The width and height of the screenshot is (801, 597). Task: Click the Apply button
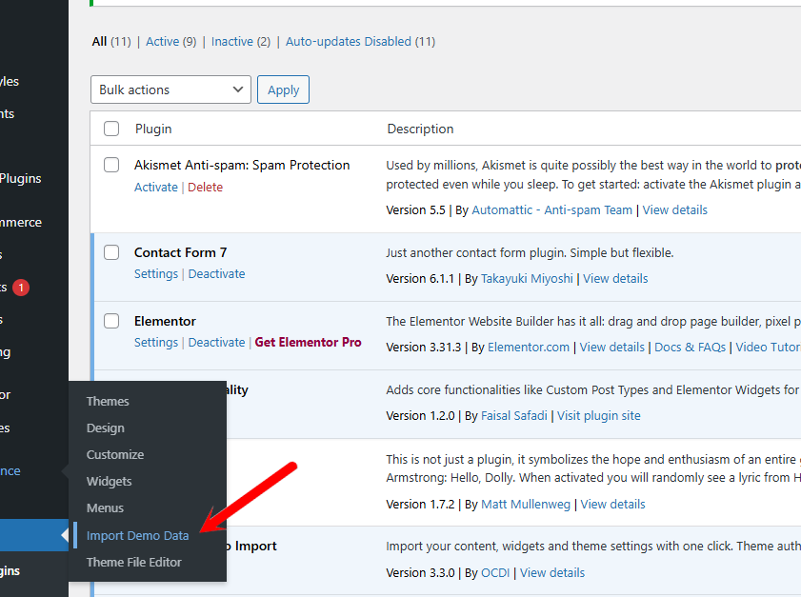[x=283, y=90]
